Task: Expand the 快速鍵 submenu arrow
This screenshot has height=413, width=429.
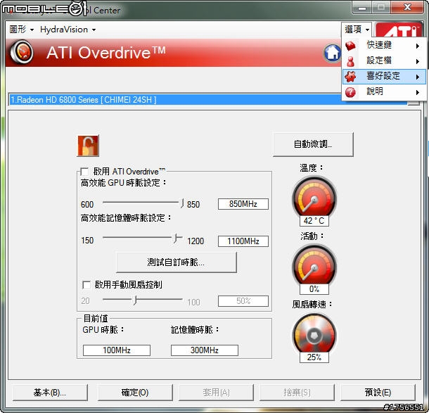Action: point(418,46)
